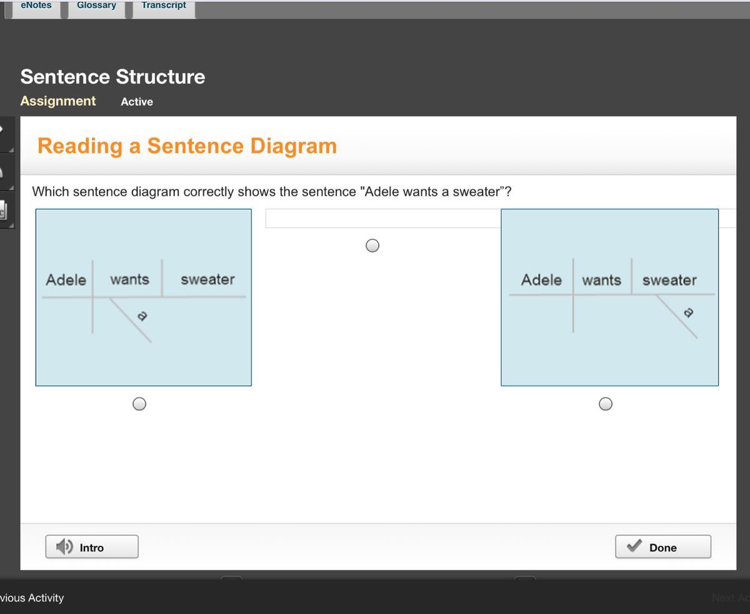
Task: Expand the corner triangle of the headphones tool
Action: point(11,188)
